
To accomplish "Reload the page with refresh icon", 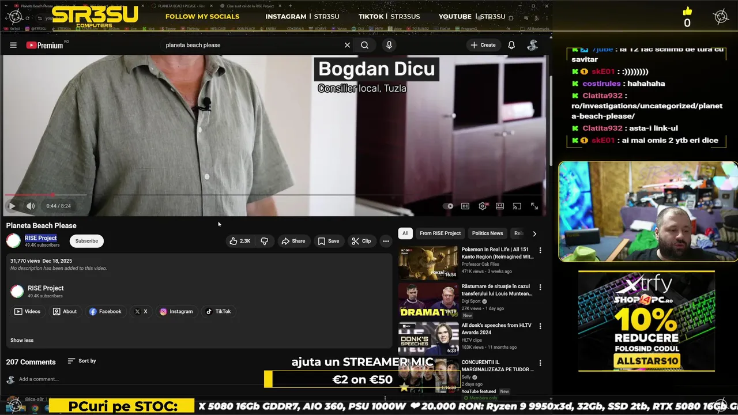I will [x=27, y=18].
